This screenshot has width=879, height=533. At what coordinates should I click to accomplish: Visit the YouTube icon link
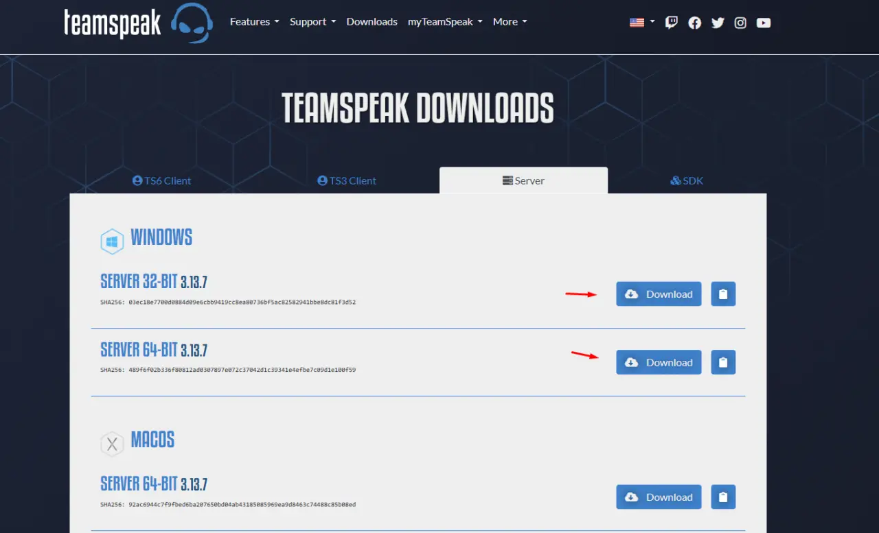(764, 23)
